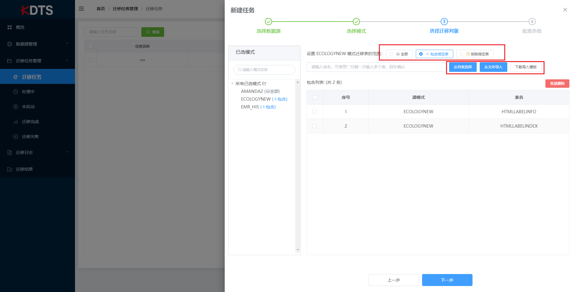576x292 pixels.
Task: Click the 迁移日志 document icon
Action: [10, 152]
